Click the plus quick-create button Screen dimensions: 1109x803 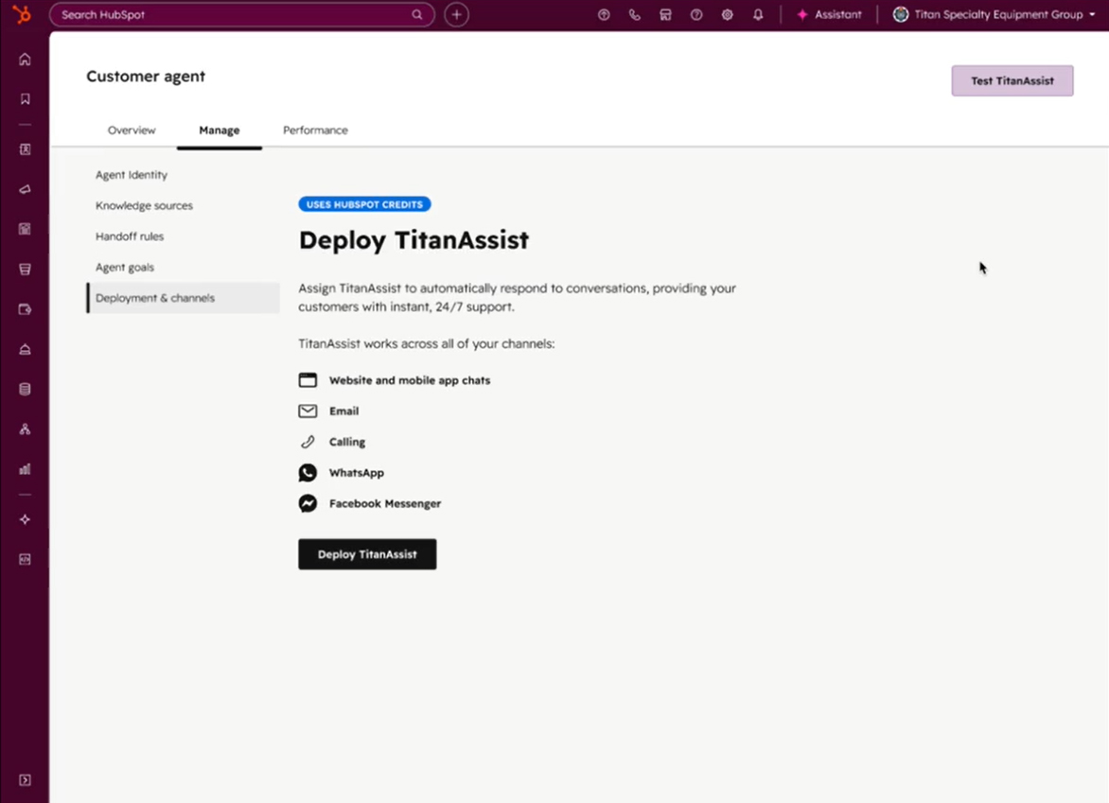tap(457, 15)
